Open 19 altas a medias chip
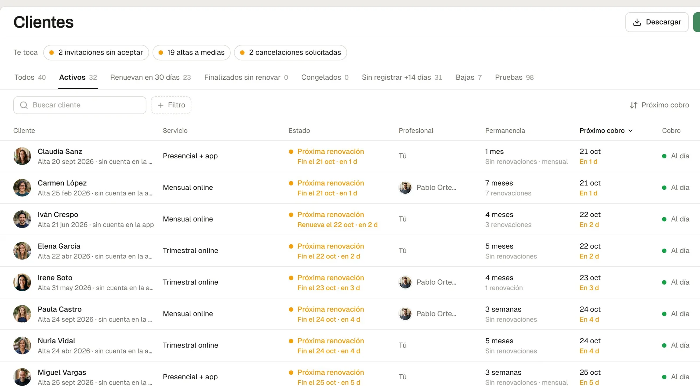700x387 pixels. 191,52
